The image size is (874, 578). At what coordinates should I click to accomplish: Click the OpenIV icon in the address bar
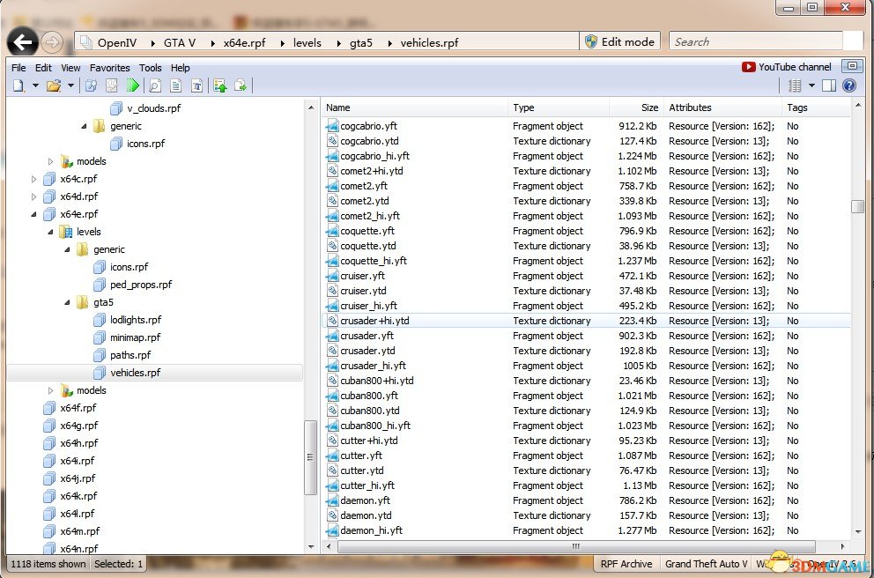pos(85,42)
